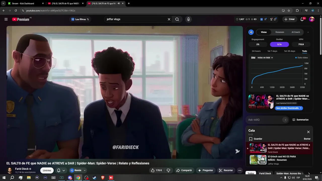This screenshot has width=322, height=181.
Task: Mute audio on the playing tab
Action: coord(119,4)
